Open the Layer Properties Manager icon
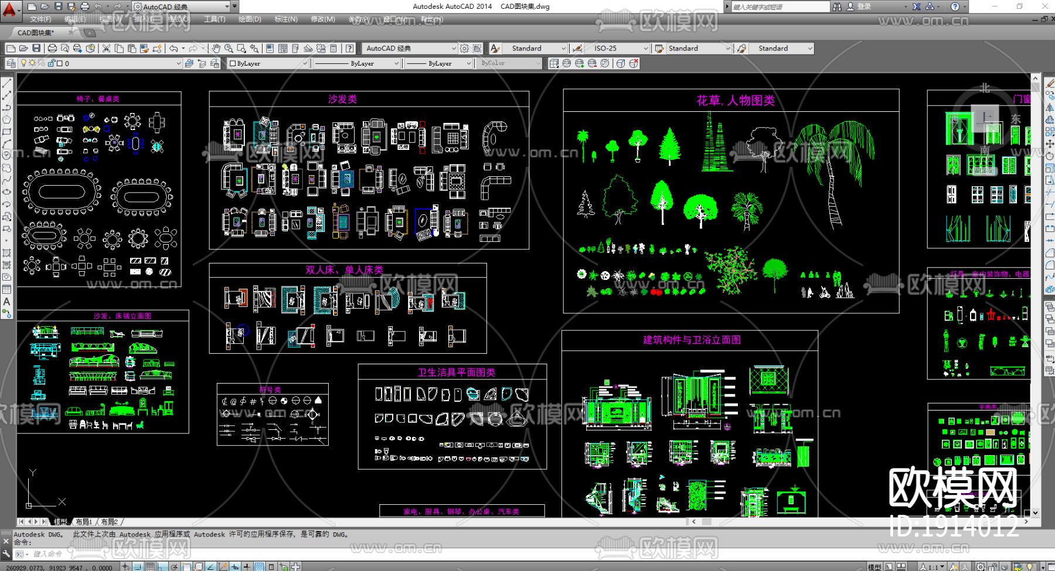Screen dimensions: 1055x571 coord(11,63)
